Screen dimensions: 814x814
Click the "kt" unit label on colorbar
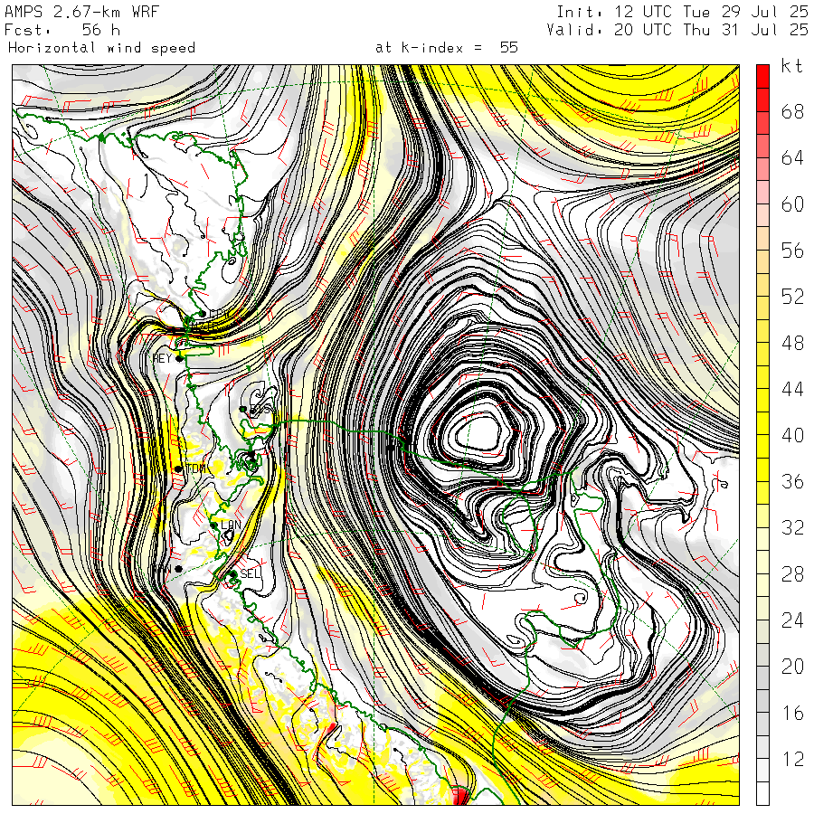792,66
